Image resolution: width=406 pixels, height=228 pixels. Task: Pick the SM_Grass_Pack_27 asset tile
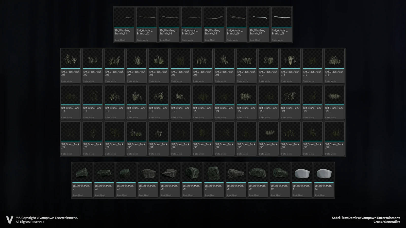point(71,139)
